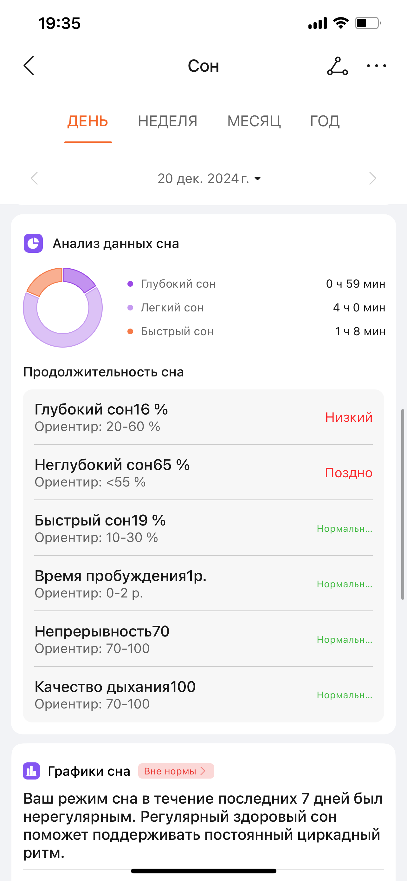Go to previous day arrow
This screenshot has width=407, height=881.
[x=34, y=178]
